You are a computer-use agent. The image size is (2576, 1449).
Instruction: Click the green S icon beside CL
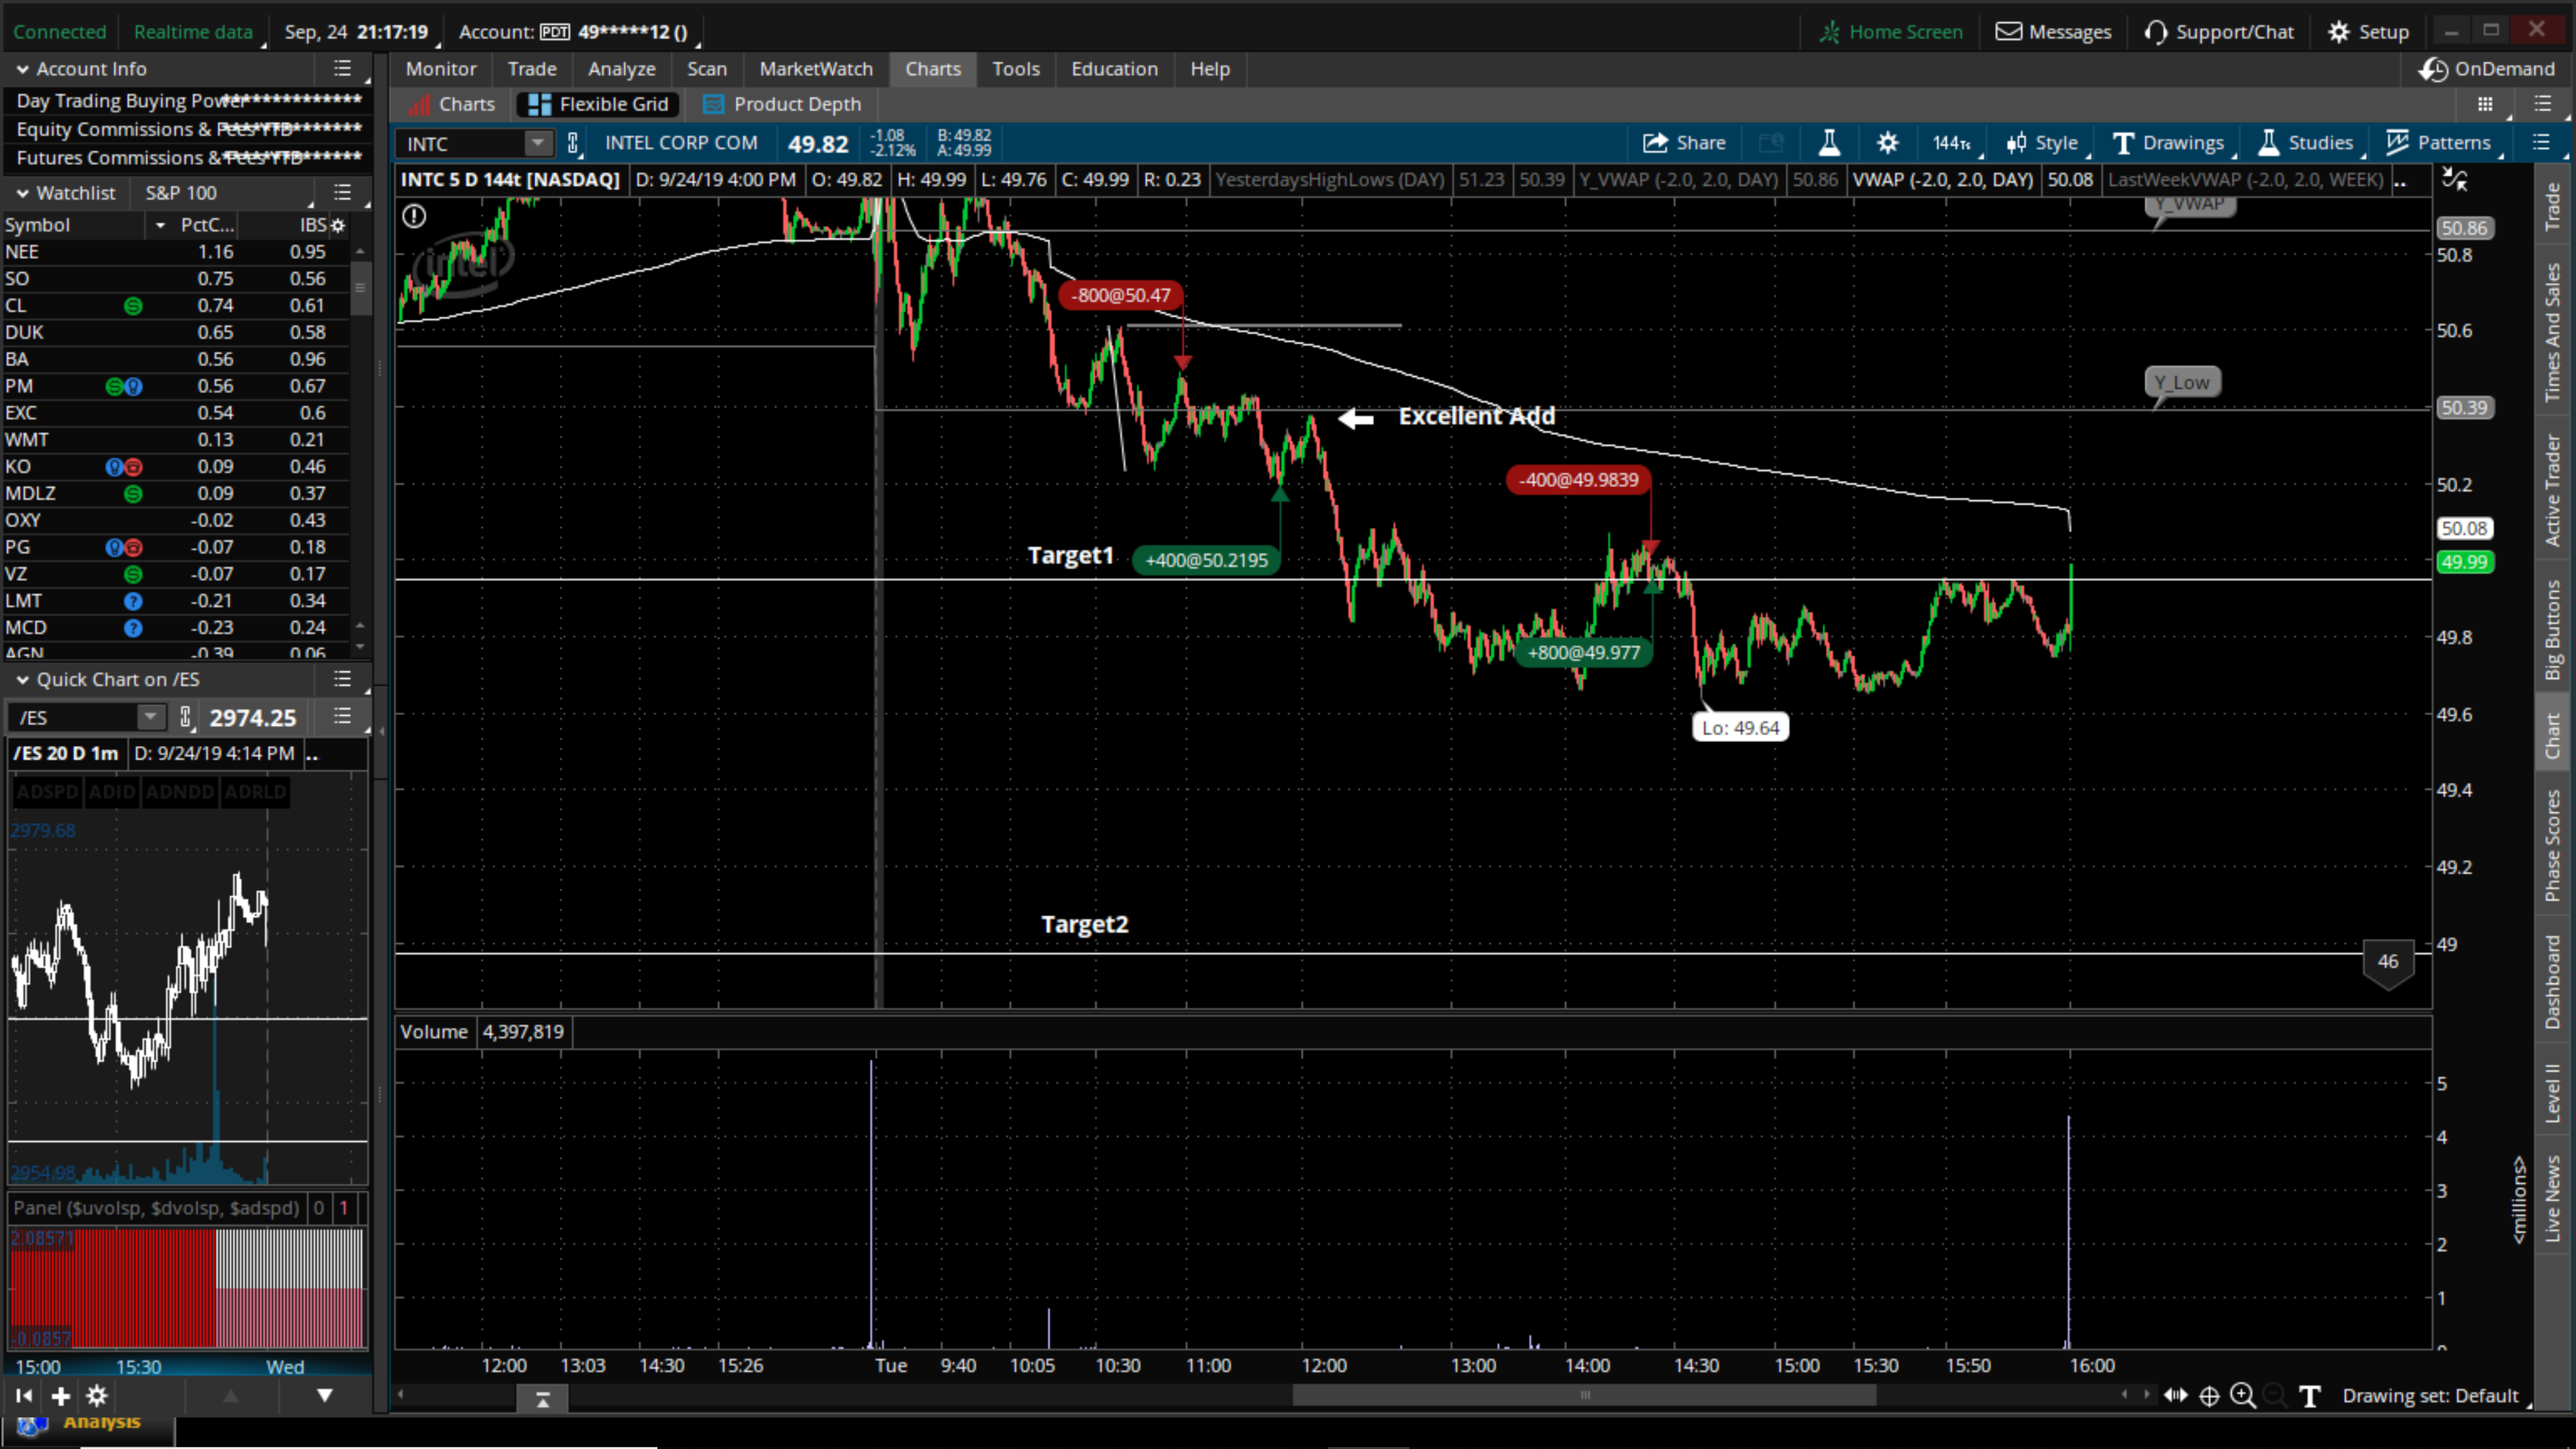133,306
